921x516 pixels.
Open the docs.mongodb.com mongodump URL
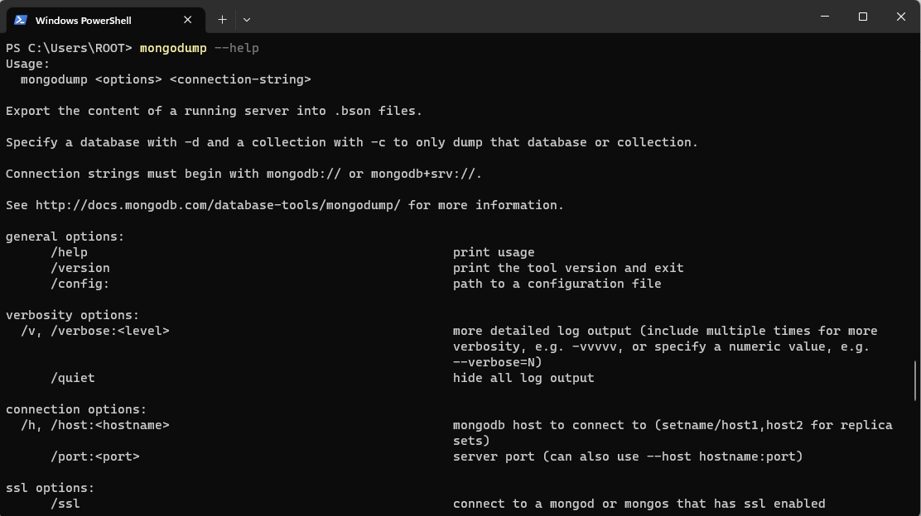(x=218, y=205)
